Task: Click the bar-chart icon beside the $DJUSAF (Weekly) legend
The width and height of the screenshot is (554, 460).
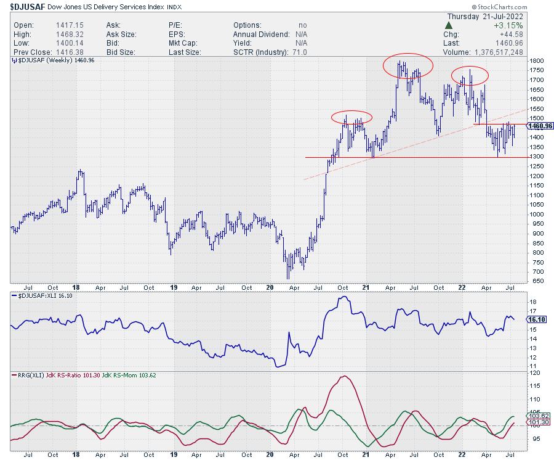Action: pos(14,62)
